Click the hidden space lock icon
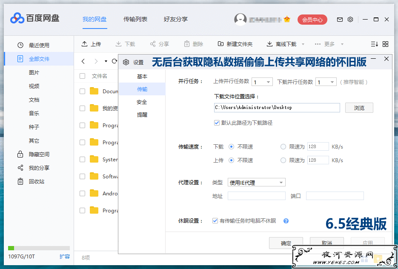The image size is (398, 269). (x=20, y=154)
